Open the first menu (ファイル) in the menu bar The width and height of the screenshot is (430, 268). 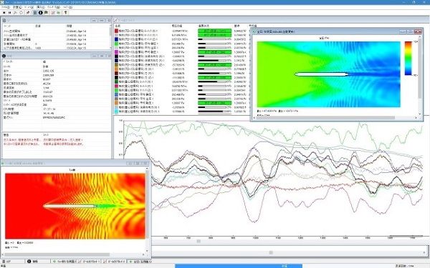[x=6, y=7]
